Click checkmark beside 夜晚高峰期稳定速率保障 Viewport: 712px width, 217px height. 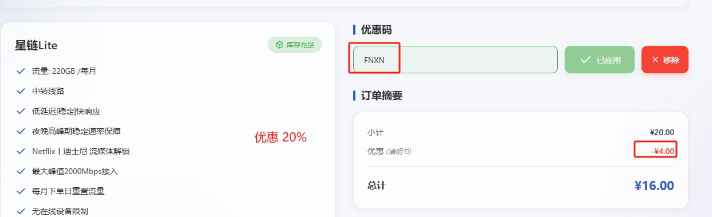21,131
